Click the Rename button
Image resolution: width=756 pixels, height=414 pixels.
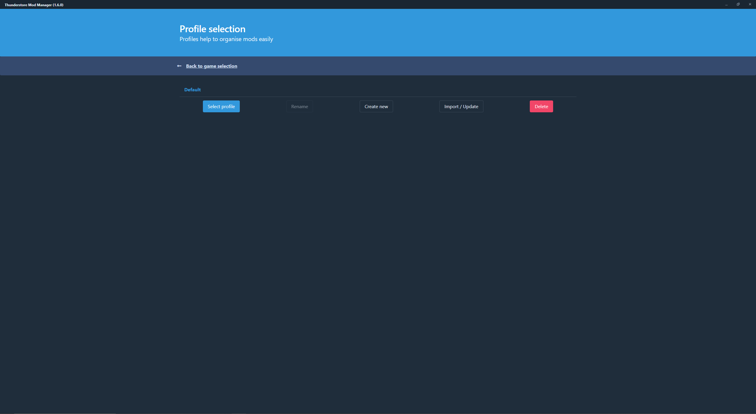click(299, 106)
